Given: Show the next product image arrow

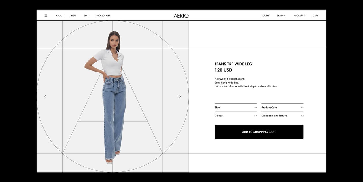Looking at the screenshot, I should [180, 96].
